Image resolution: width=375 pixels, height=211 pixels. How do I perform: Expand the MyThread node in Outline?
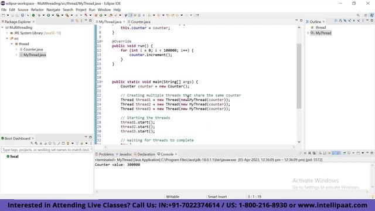click(308, 33)
